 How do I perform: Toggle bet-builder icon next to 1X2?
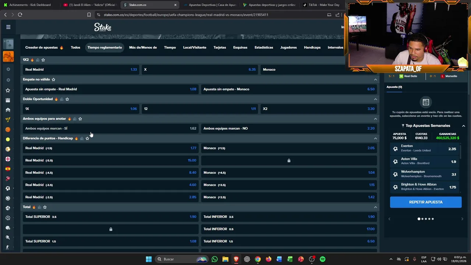(x=38, y=60)
